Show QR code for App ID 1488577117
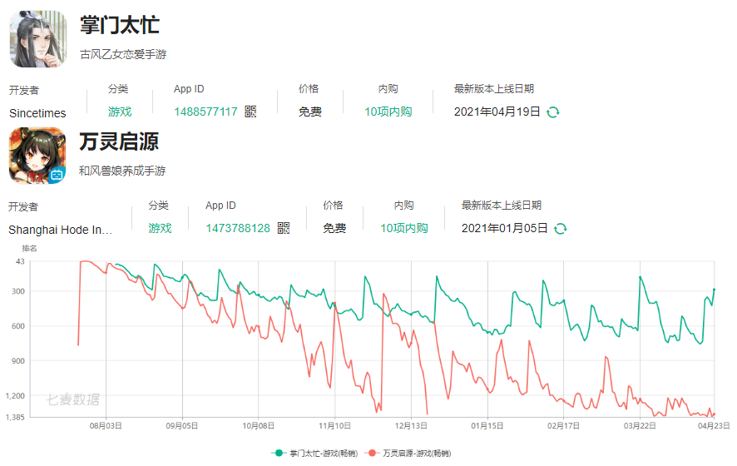Screen dimensions: 737x466 pos(250,112)
